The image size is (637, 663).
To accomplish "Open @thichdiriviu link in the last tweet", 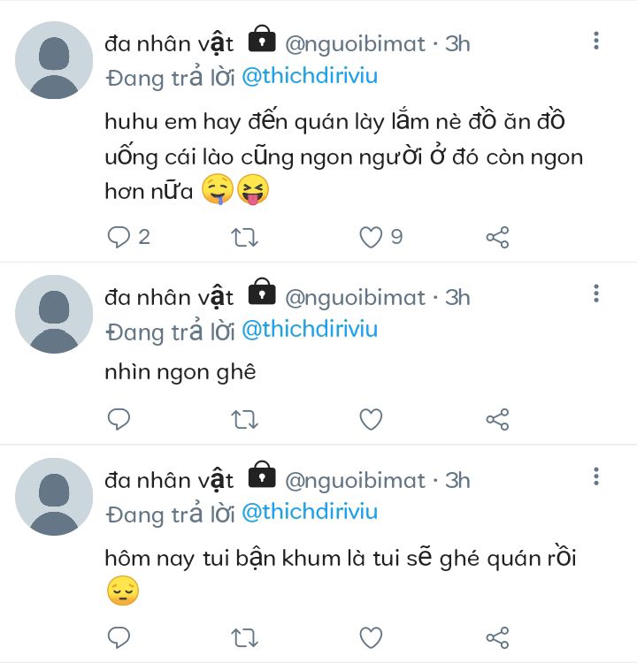I will point(310,512).
